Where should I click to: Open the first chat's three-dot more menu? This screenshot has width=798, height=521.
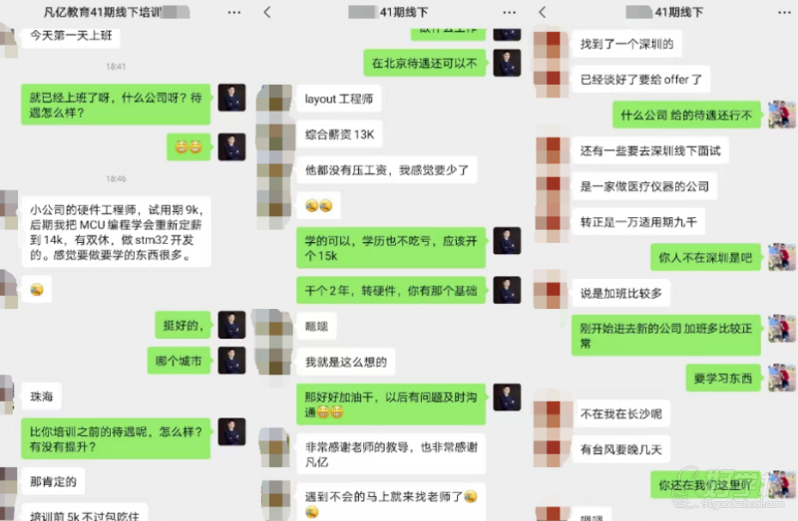[x=234, y=12]
